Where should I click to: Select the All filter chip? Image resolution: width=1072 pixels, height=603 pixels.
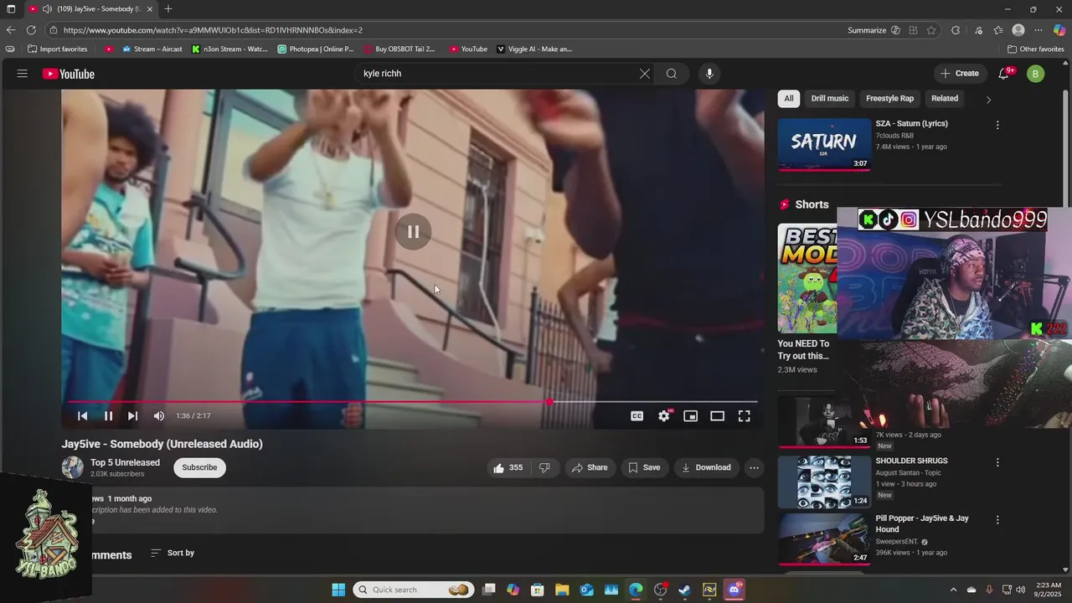788,98
